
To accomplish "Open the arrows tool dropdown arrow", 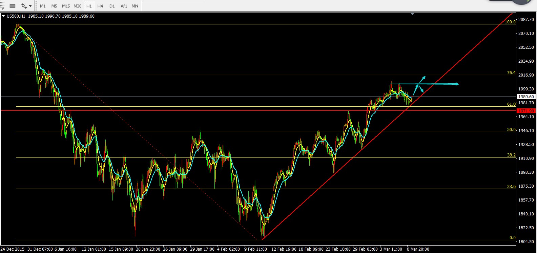I will pyautogui.click(x=30, y=6).
